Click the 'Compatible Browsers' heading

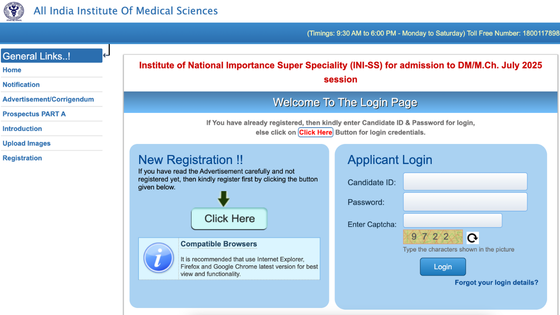(x=219, y=244)
